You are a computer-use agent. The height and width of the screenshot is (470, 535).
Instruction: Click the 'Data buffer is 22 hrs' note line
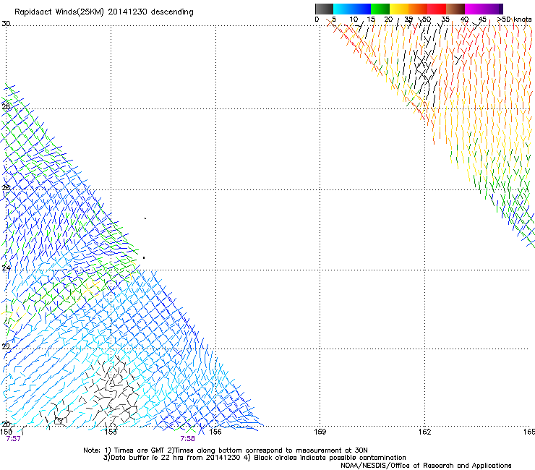(254, 458)
